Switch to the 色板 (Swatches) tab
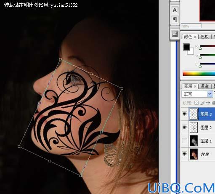 point(204,37)
